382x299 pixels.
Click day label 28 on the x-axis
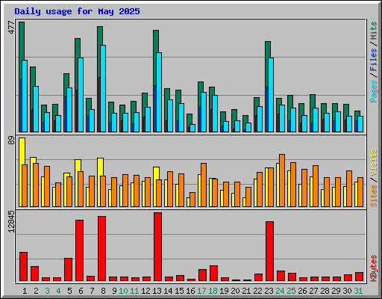coord(325,291)
